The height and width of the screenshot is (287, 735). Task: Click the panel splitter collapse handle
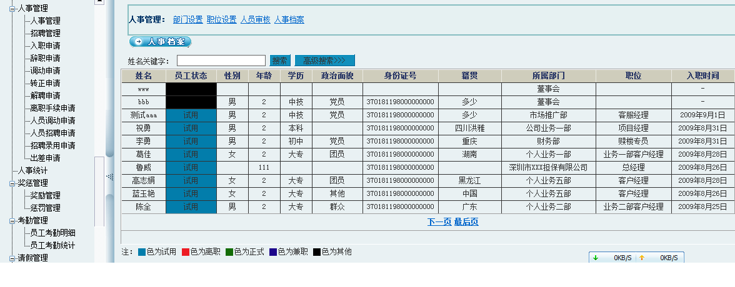click(x=110, y=177)
